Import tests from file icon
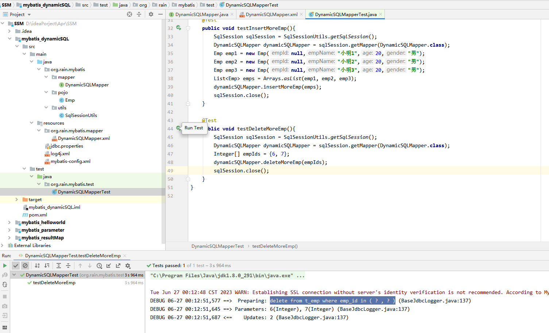 [109, 266]
